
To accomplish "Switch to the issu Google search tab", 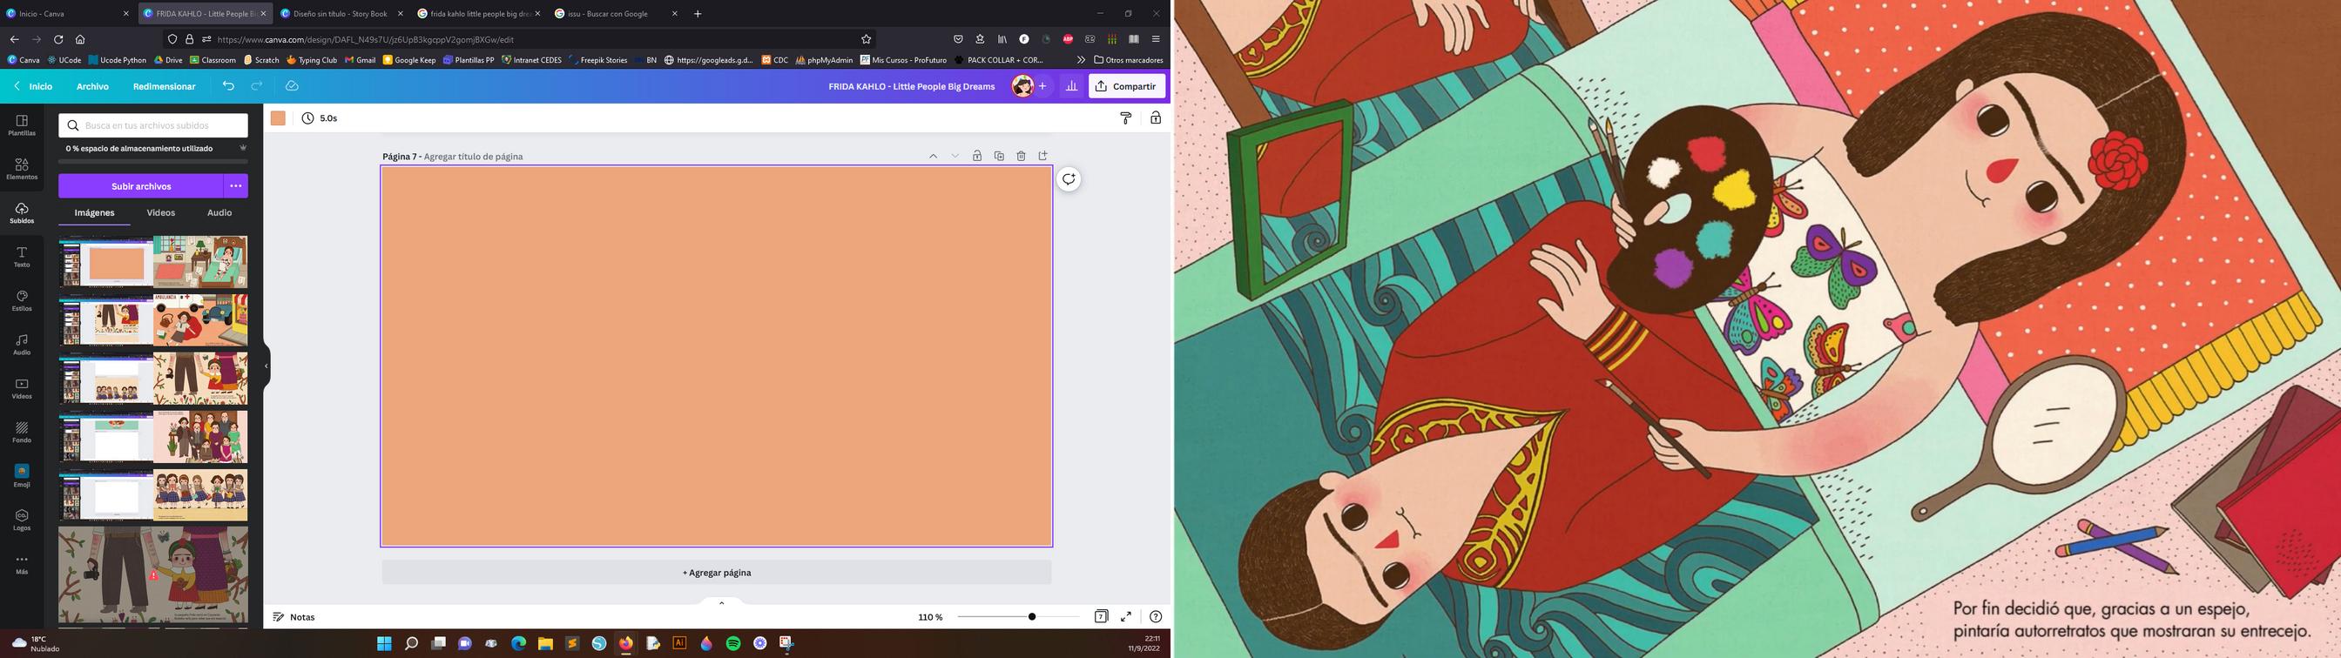I will [x=616, y=14].
